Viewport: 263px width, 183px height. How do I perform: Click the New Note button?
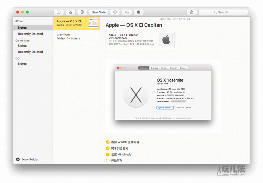(99, 12)
